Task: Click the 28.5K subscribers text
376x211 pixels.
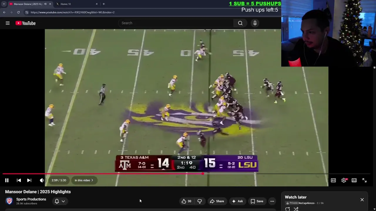Action: tap(27, 204)
